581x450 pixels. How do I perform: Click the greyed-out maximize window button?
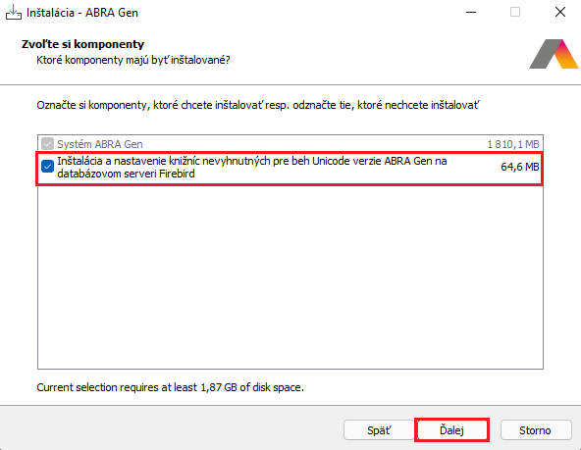pyautogui.click(x=515, y=12)
